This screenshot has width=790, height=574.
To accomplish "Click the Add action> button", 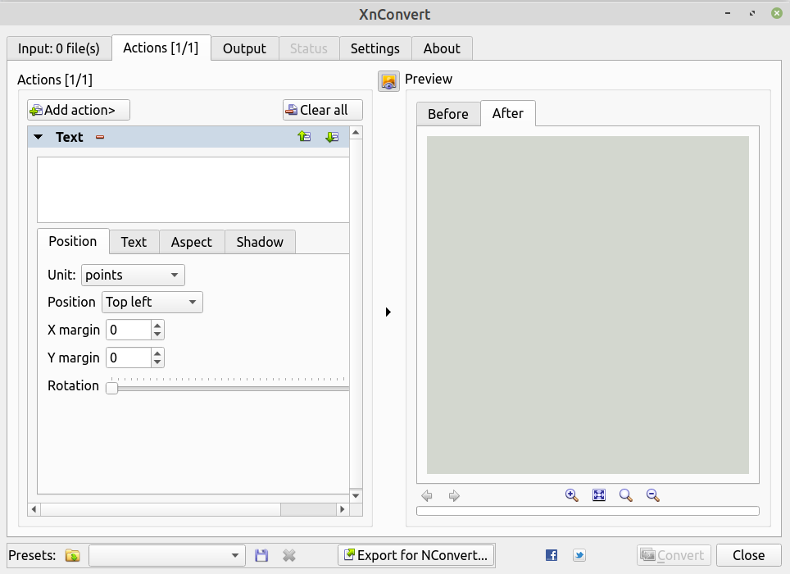I will tap(79, 110).
